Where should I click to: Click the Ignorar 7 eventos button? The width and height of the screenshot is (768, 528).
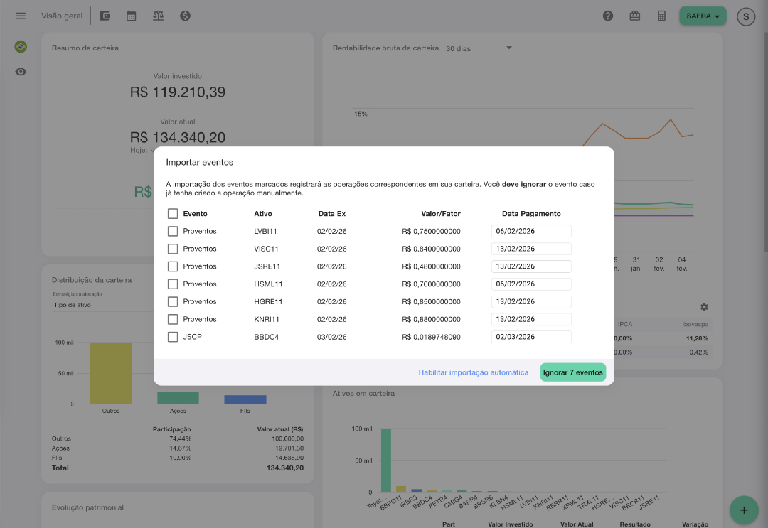click(x=572, y=372)
